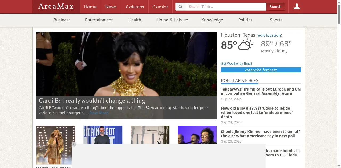Click the partly cloudy weather icon

[245, 45]
